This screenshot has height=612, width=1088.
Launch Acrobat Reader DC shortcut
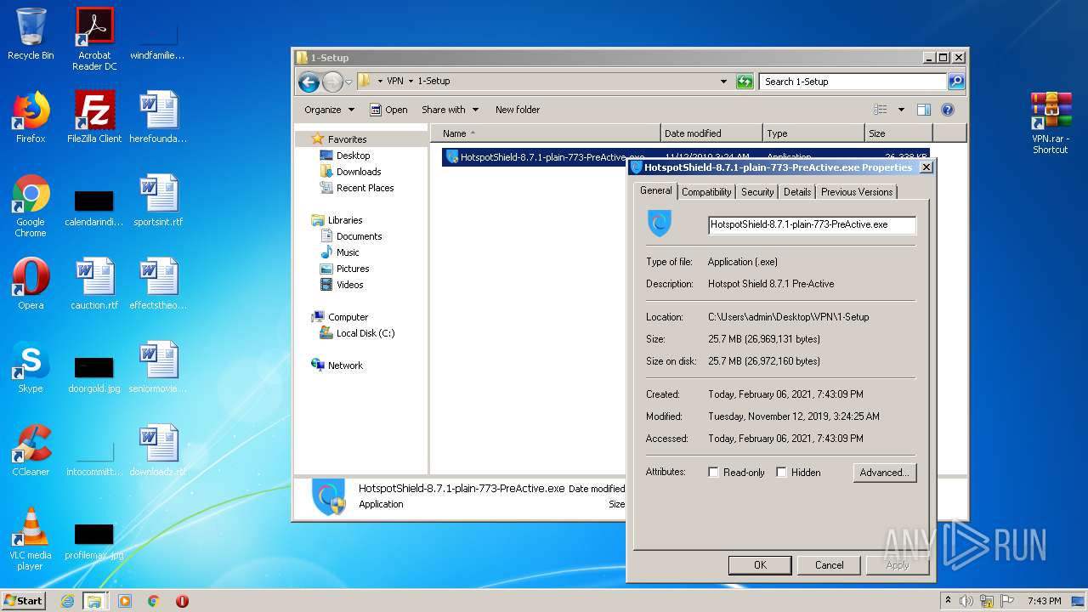pos(94,38)
